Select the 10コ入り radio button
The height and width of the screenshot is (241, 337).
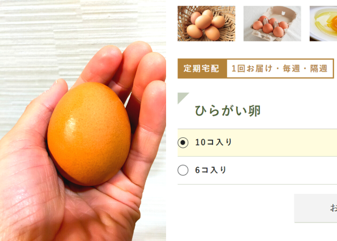(183, 143)
